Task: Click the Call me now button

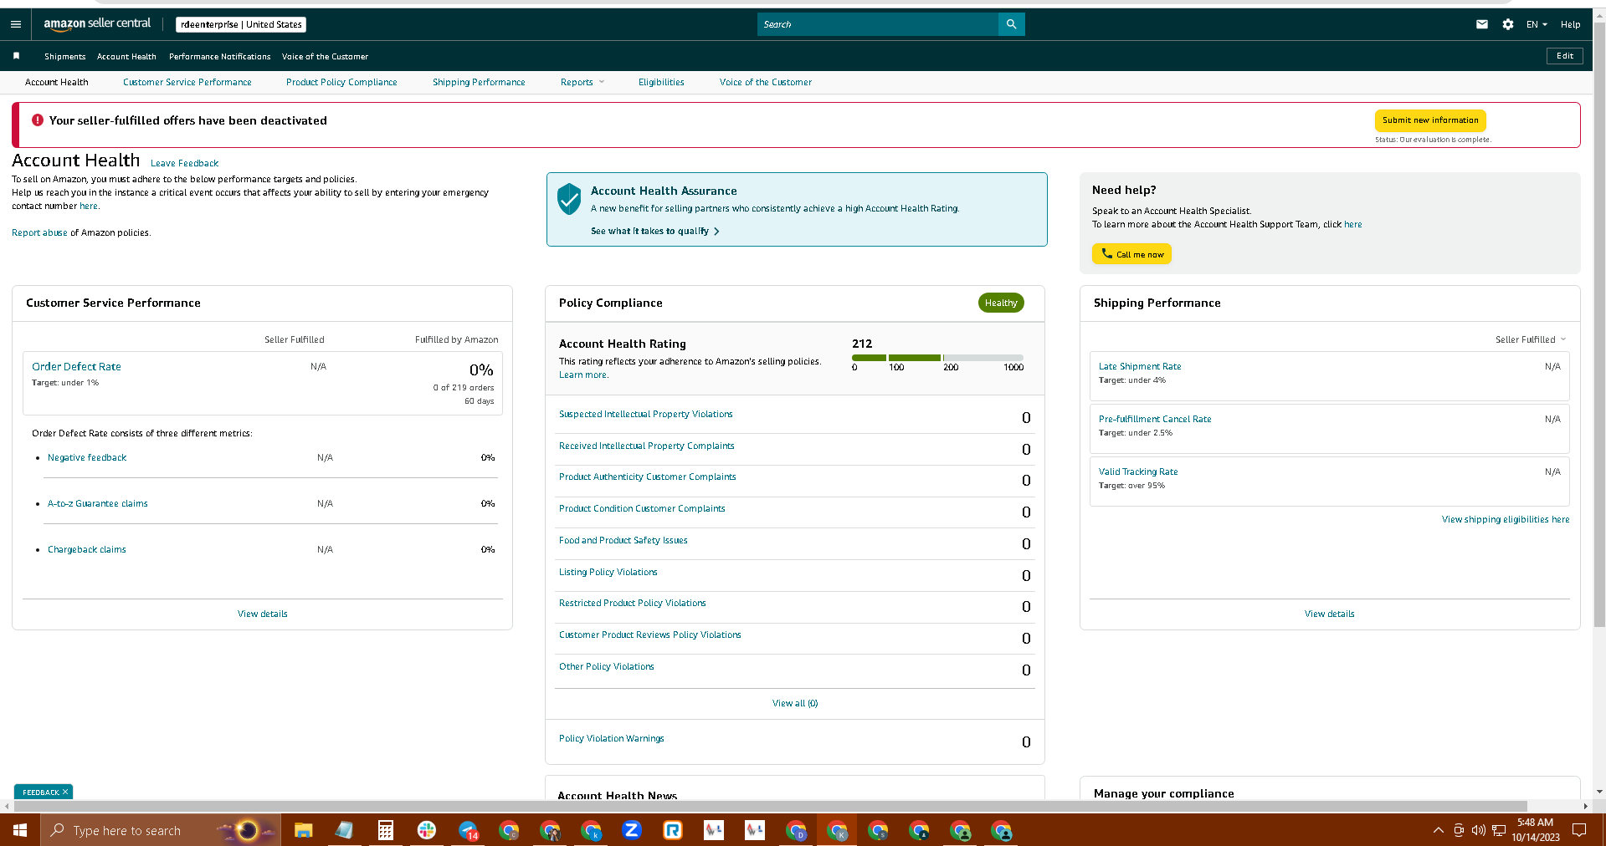Action: (1131, 254)
